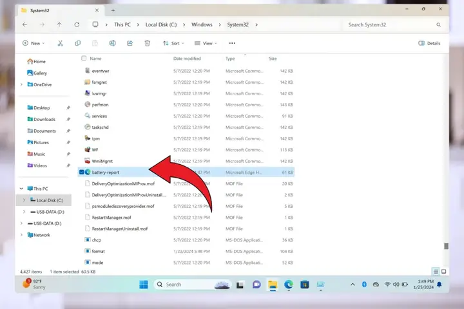The height and width of the screenshot is (309, 464).
Task: Click the Cut scissors icon
Action: (x=60, y=43)
